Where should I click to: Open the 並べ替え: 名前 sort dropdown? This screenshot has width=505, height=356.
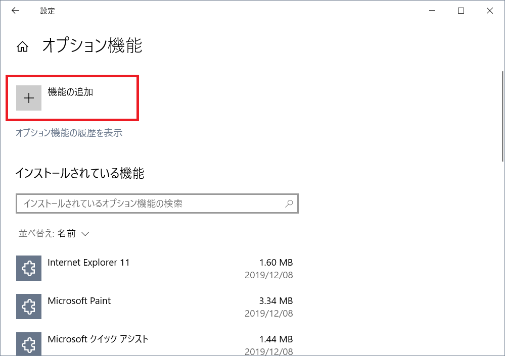(x=54, y=233)
